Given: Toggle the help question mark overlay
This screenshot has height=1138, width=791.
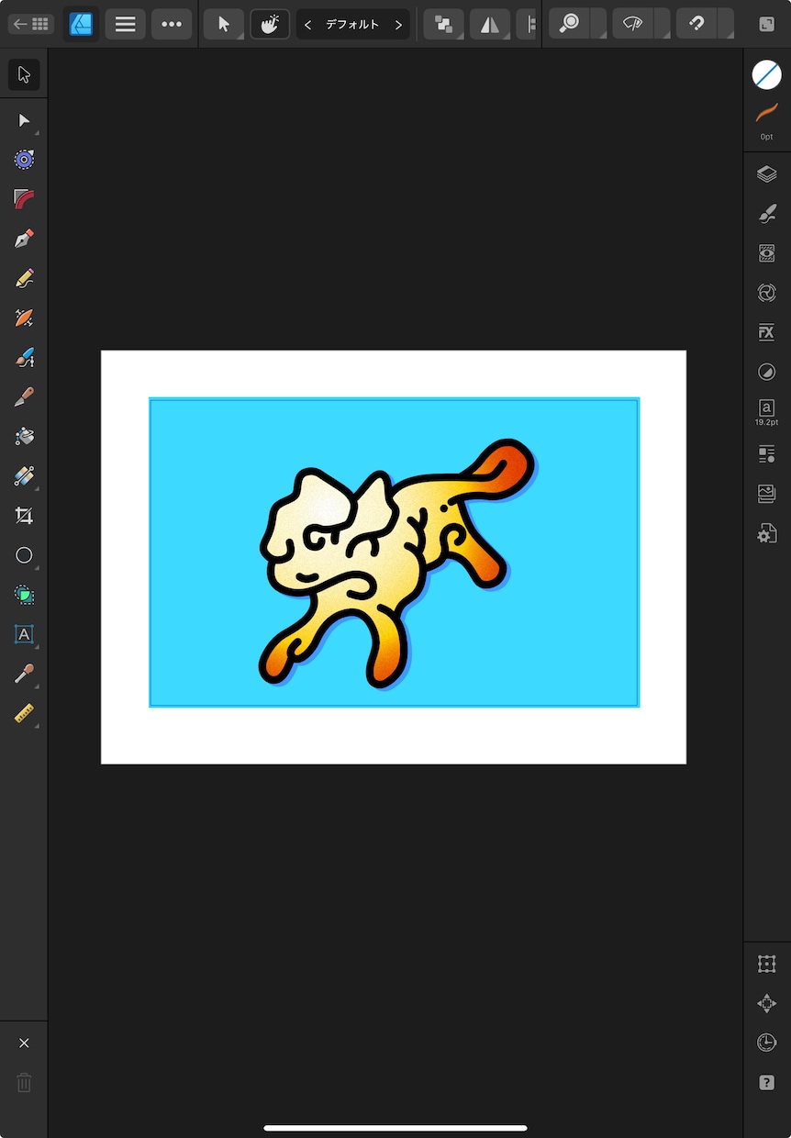Looking at the screenshot, I should (x=767, y=1083).
